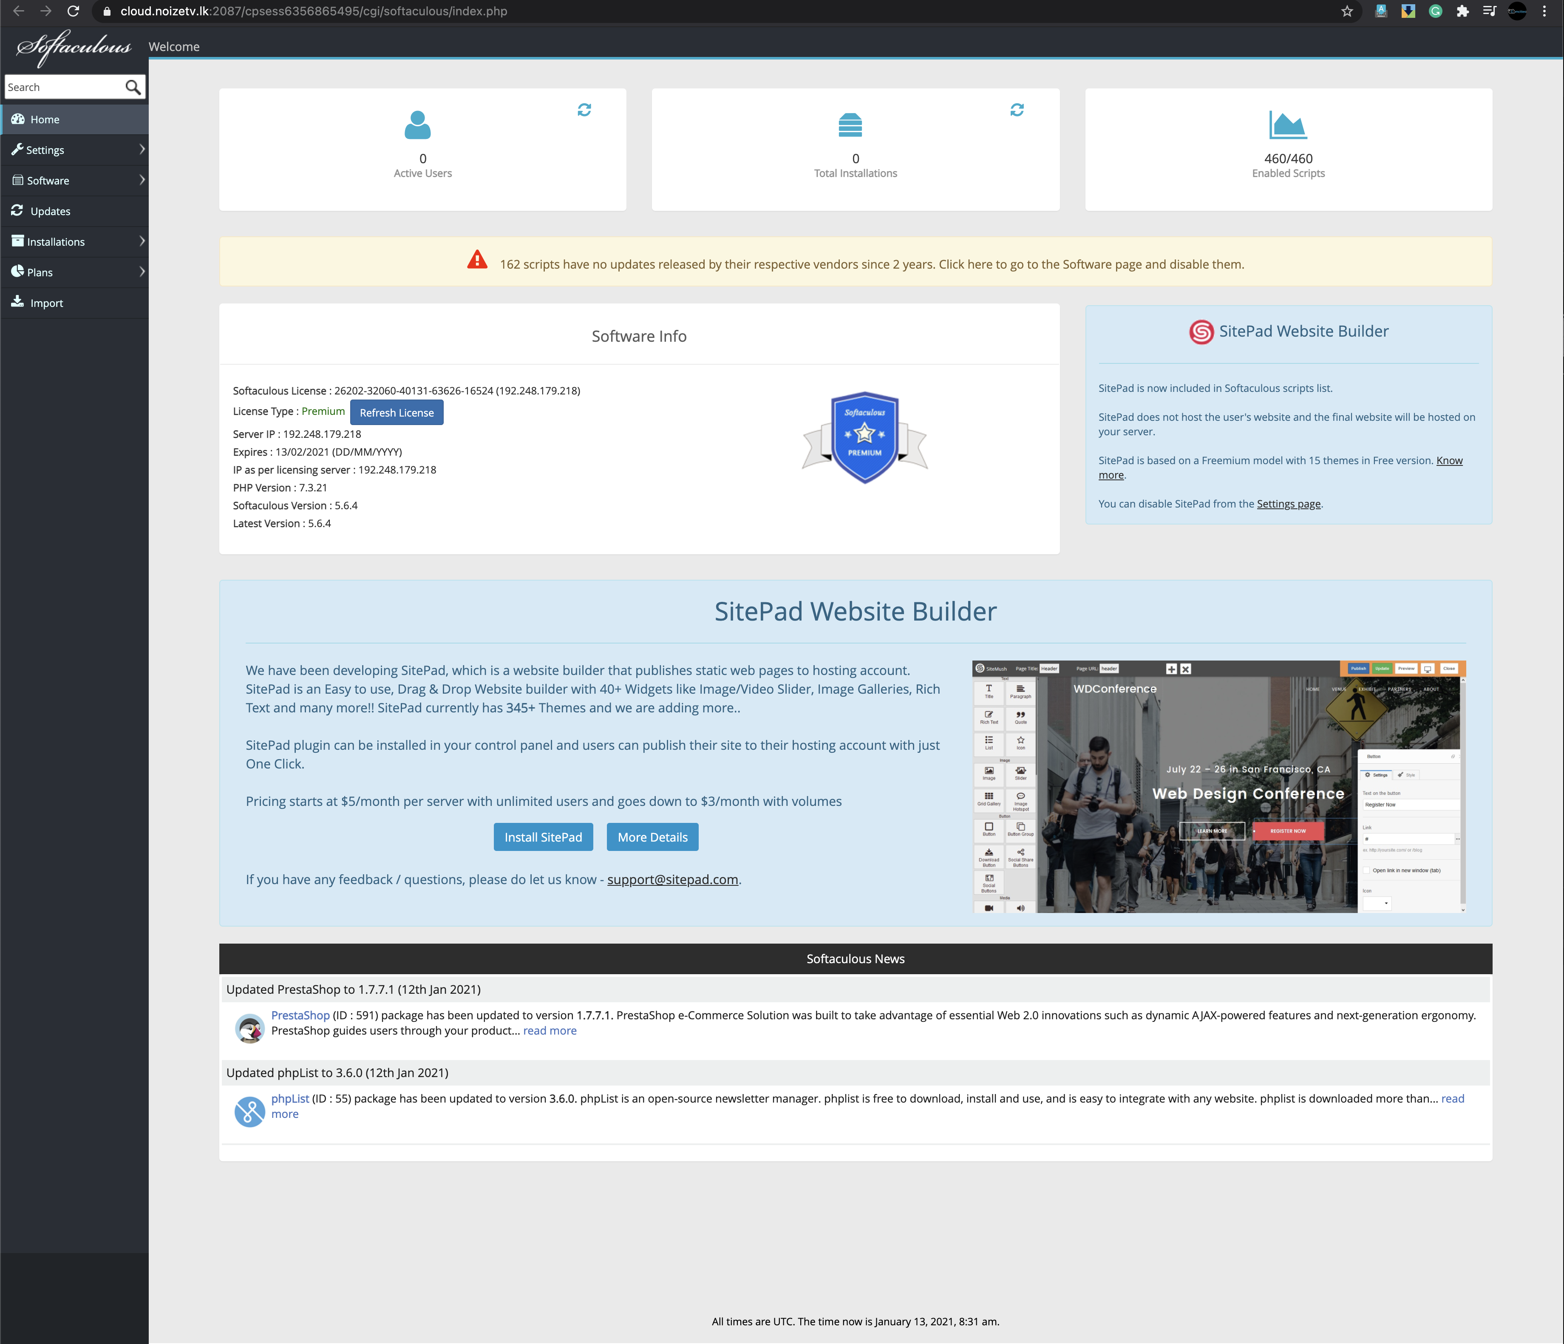Click the red warning triangle icon
Viewport: 1564px width, 1344px height.
click(x=477, y=261)
